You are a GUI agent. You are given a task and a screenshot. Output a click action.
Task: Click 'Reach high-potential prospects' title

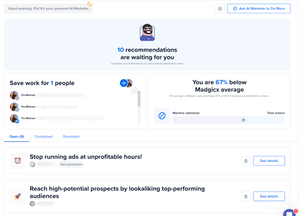(x=117, y=192)
